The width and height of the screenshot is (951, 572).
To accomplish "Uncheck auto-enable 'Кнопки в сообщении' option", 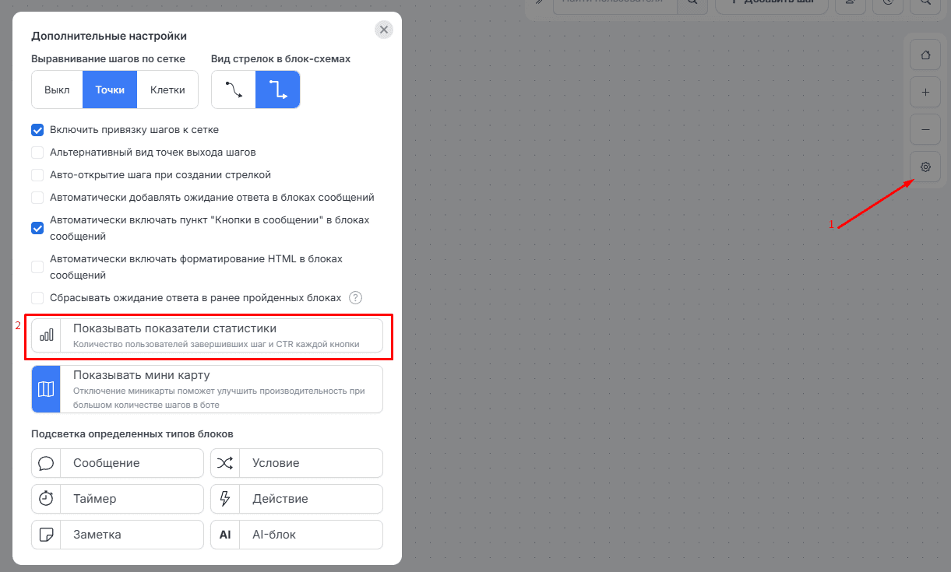I will coord(37,228).
